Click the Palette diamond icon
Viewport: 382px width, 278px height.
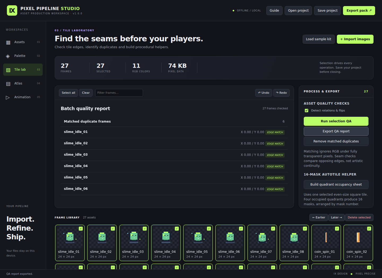(8, 56)
